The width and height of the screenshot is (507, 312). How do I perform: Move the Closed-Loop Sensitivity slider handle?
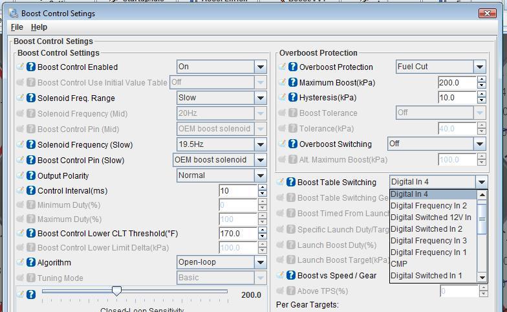point(116,291)
